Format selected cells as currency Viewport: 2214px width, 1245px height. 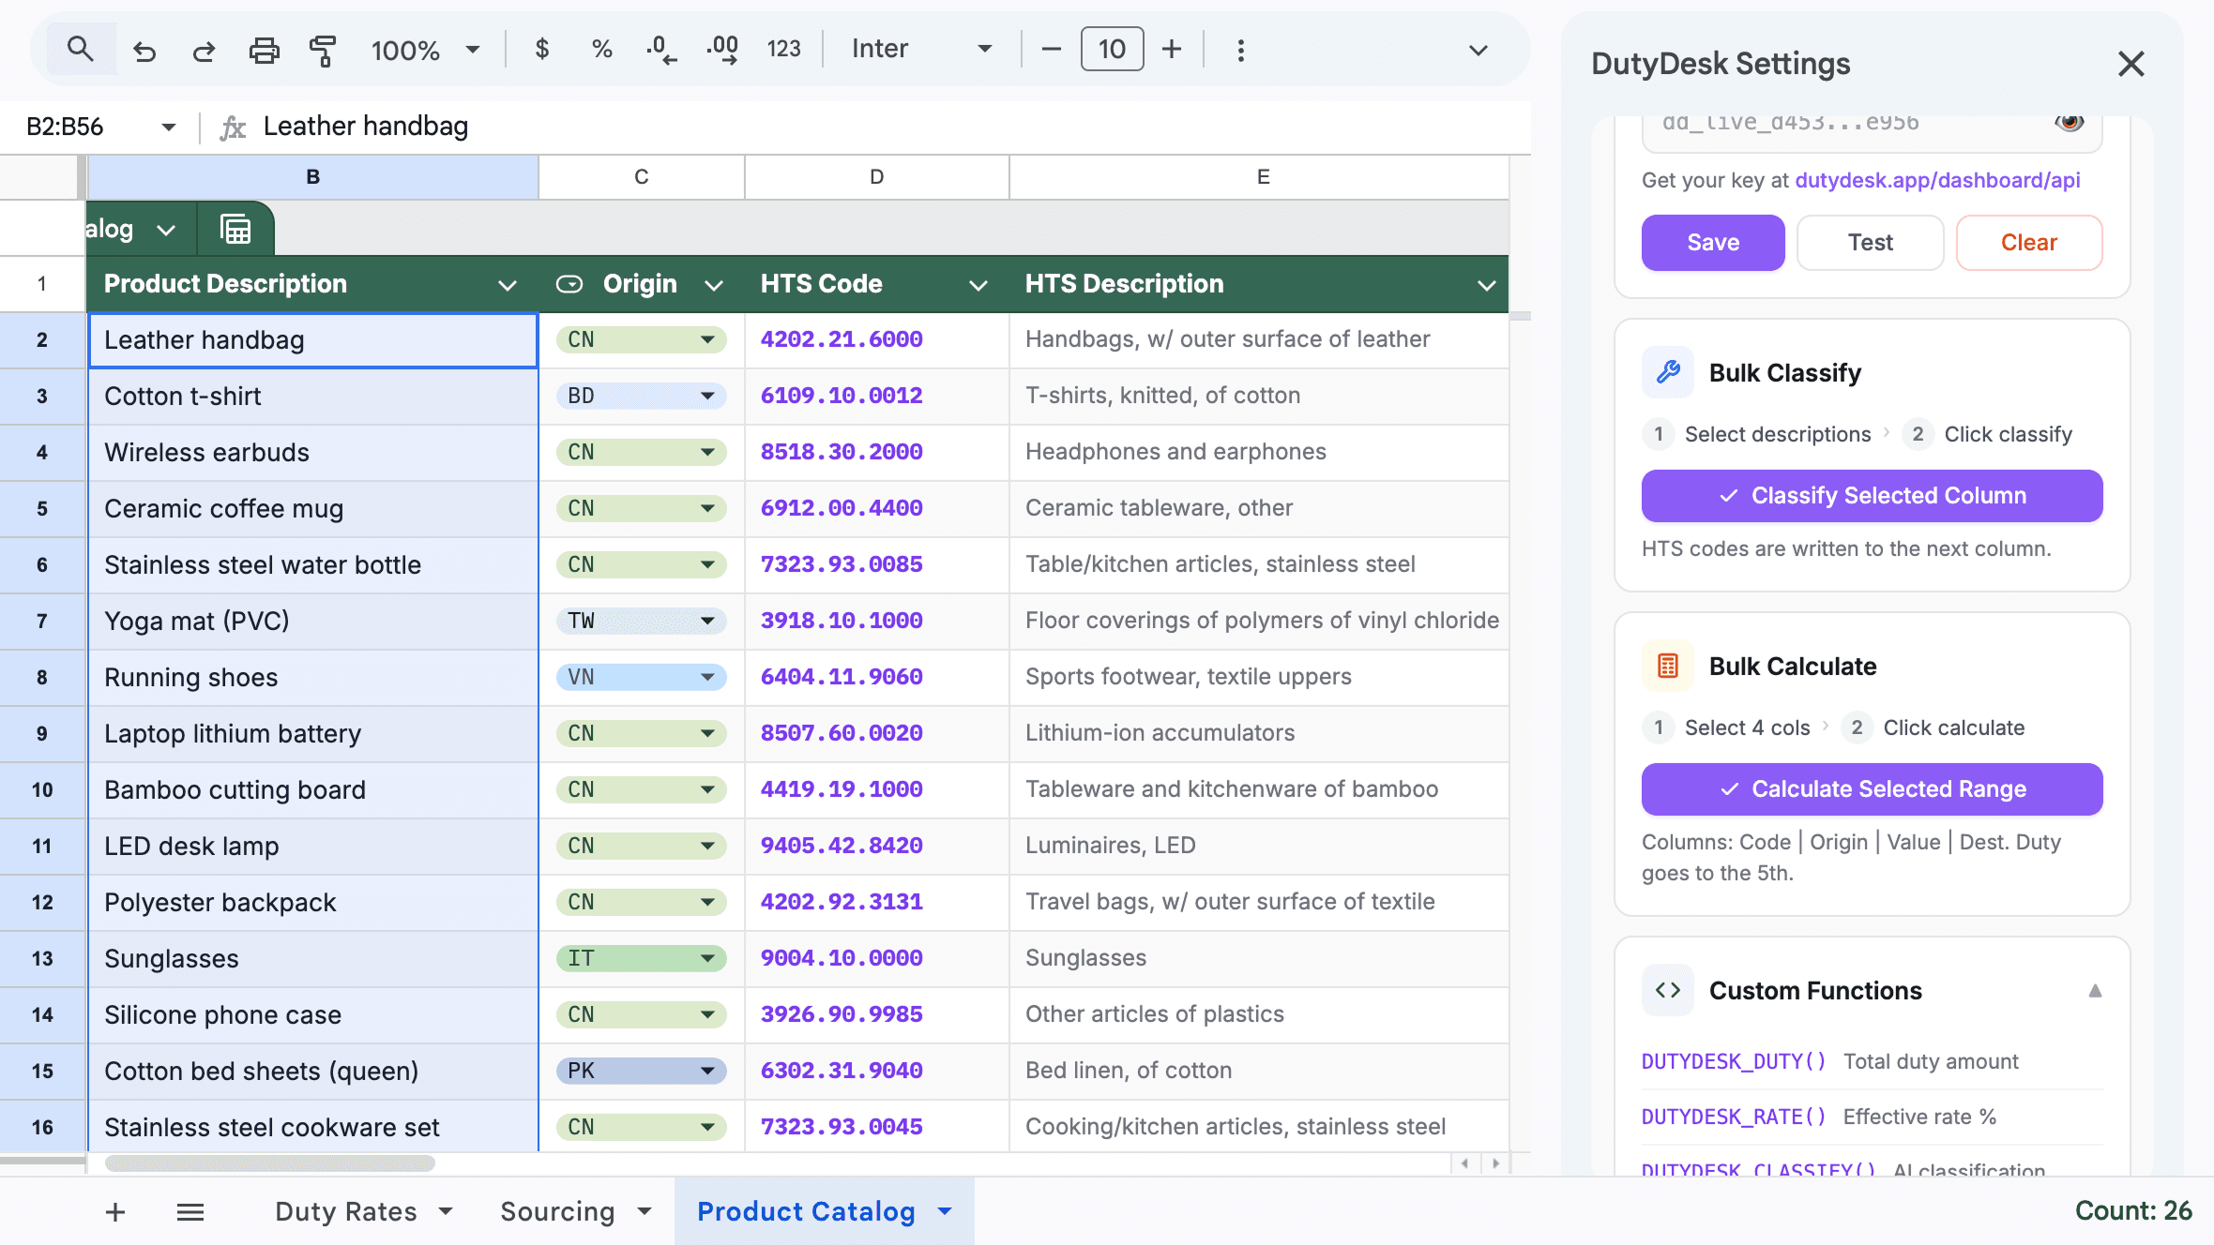(541, 49)
